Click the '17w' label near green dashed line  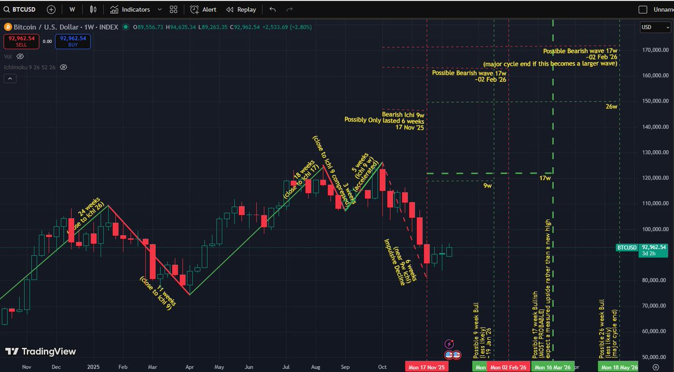[545, 178]
